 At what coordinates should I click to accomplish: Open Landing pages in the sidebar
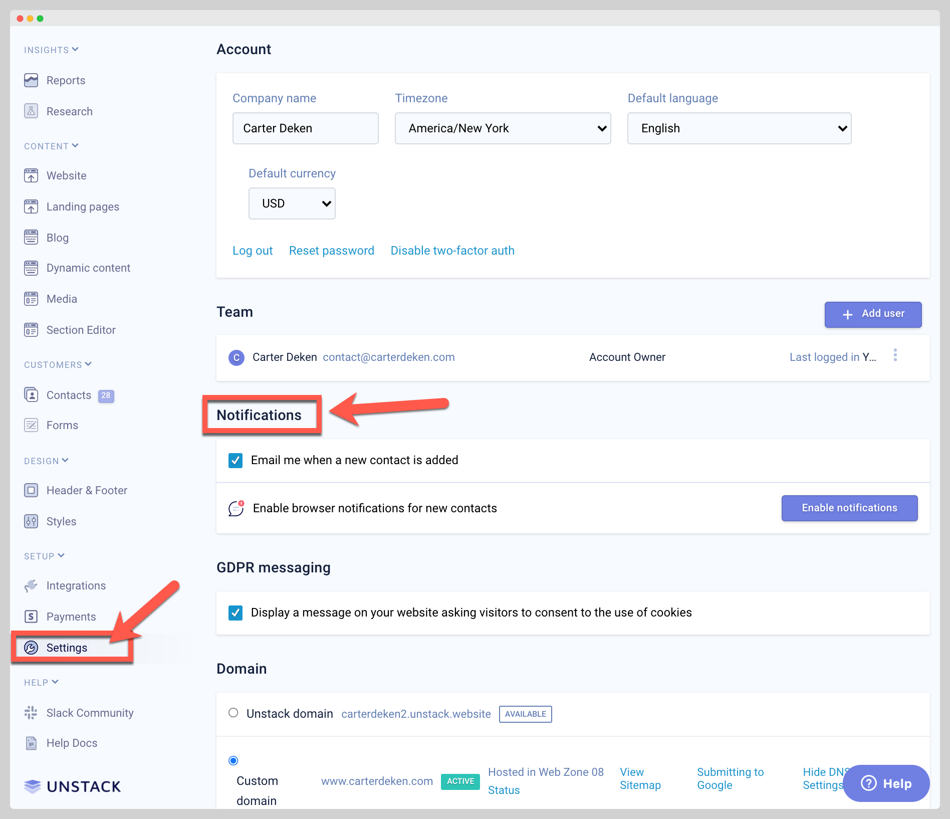[83, 207]
